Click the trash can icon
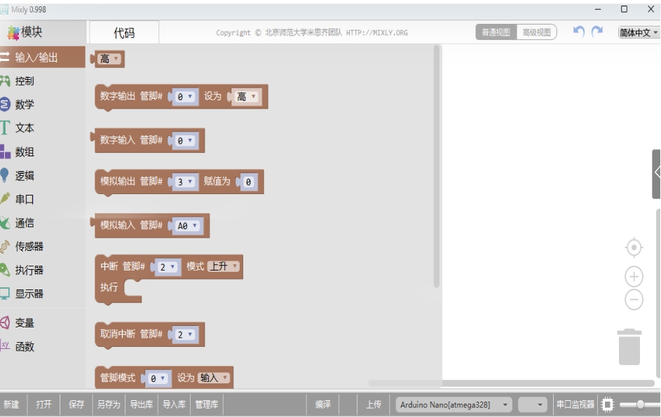The width and height of the screenshot is (661, 417). [x=629, y=347]
